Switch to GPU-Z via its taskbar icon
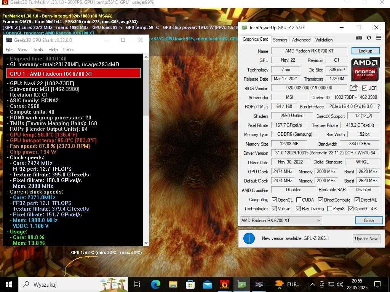The height and width of the screenshot is (292, 390). (242, 284)
